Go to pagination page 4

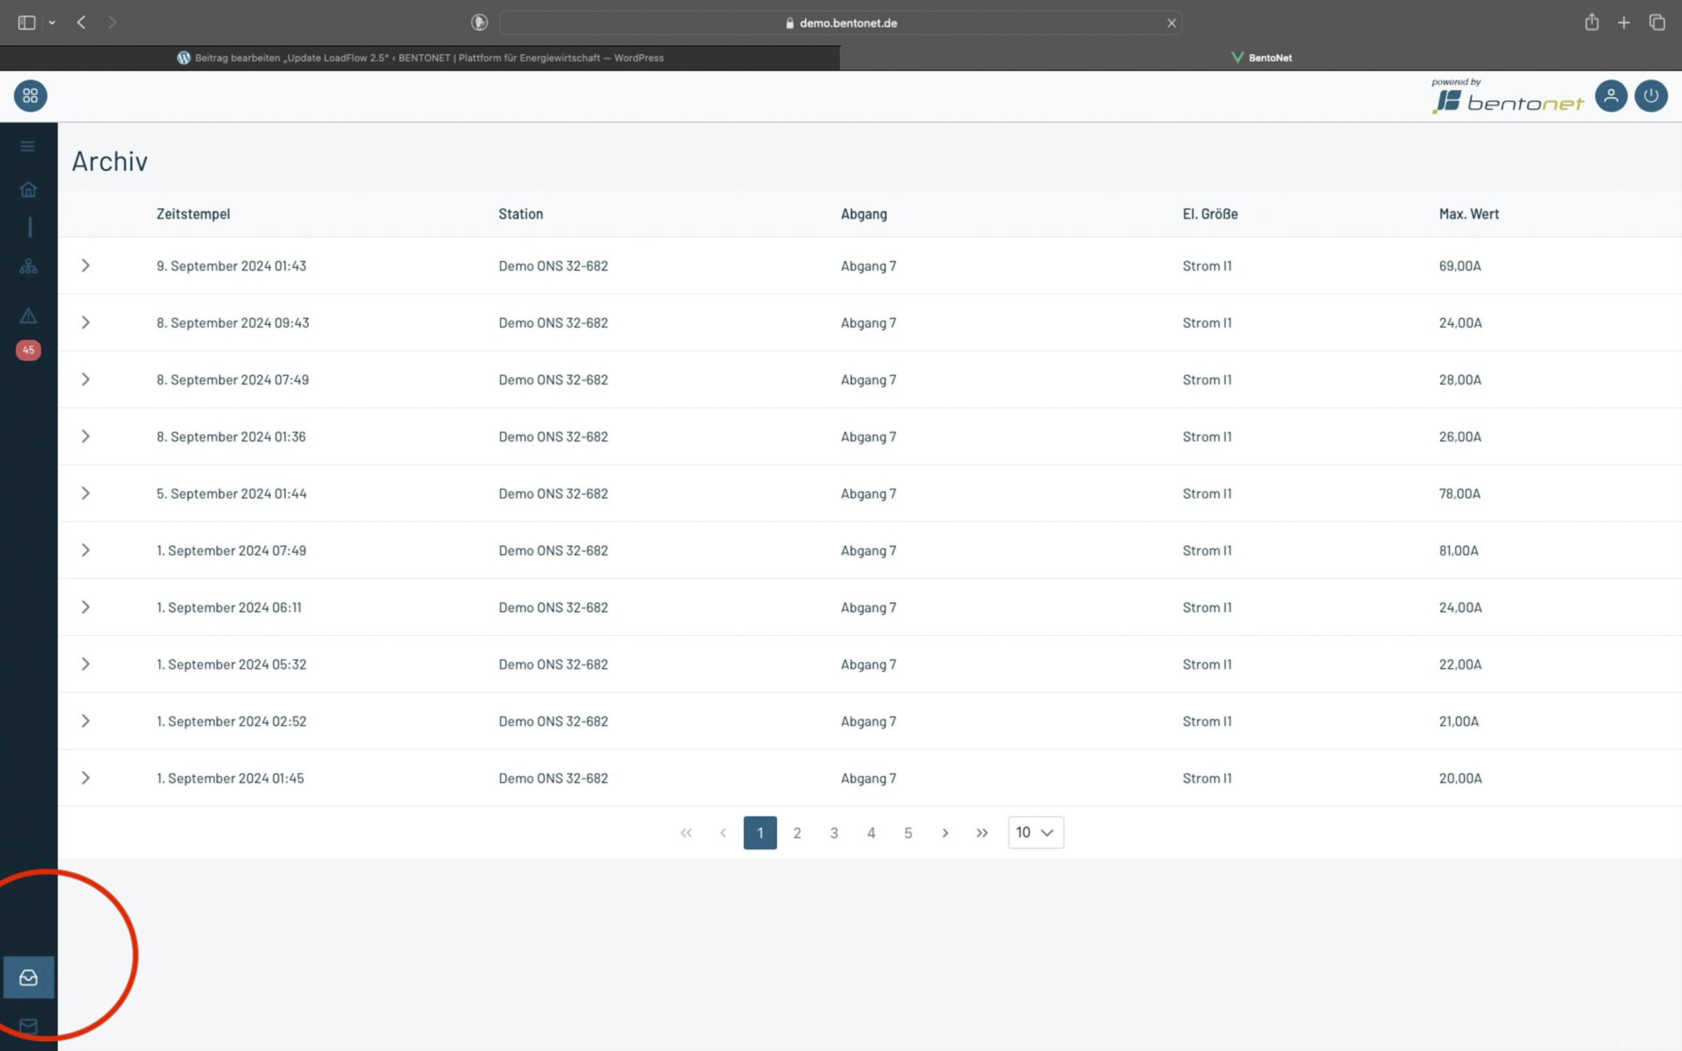tap(871, 833)
